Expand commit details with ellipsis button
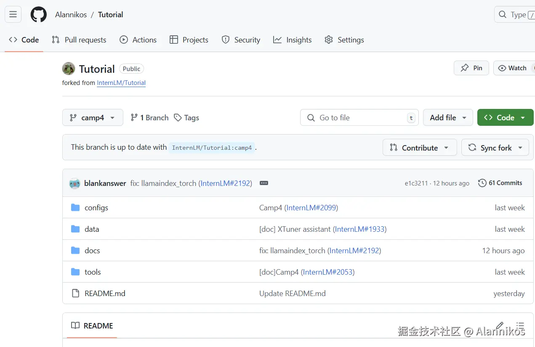Image resolution: width=535 pixels, height=347 pixels. [264, 183]
